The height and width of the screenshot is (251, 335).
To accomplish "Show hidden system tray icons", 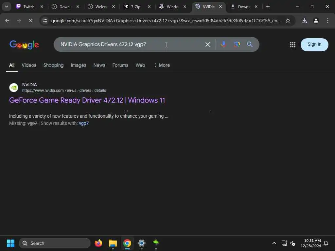I will click(x=274, y=243).
